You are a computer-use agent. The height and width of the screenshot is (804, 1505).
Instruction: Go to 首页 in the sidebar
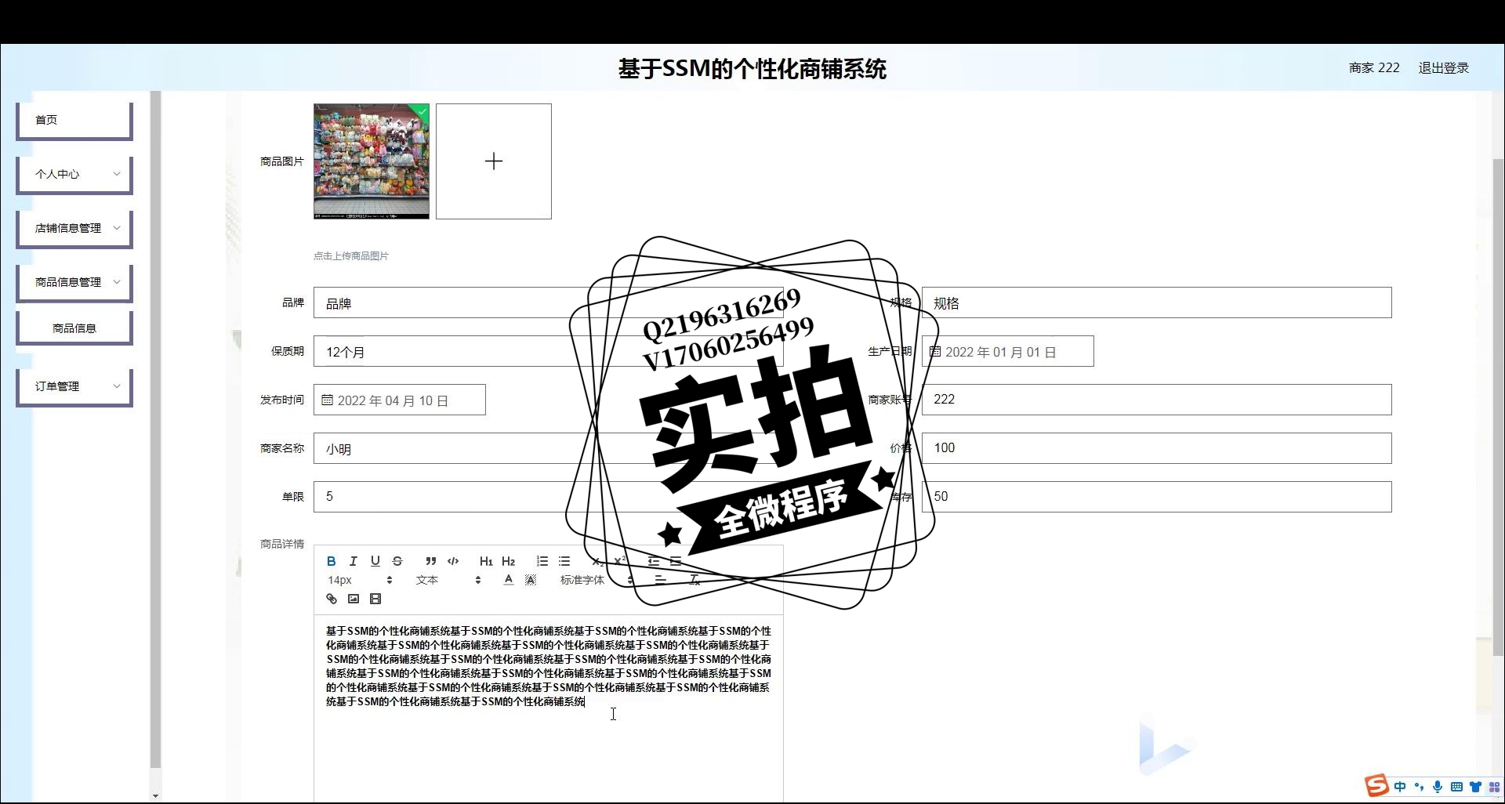(x=74, y=120)
